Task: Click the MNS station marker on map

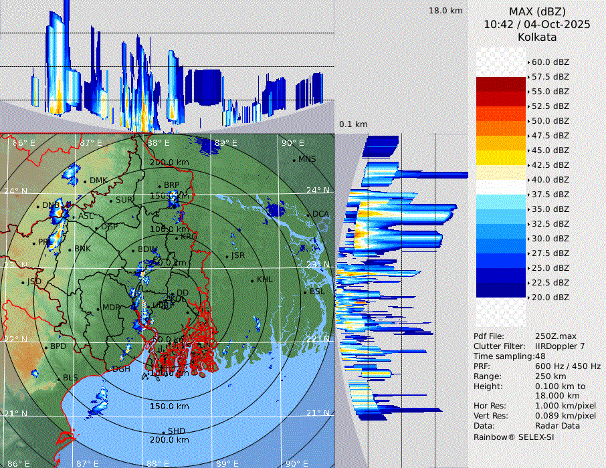Action: (294, 160)
